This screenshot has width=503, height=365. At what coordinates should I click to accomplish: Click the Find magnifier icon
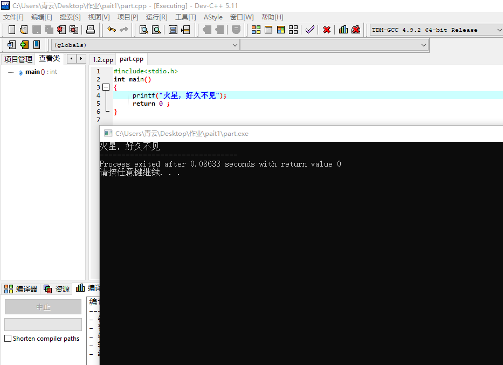[144, 30]
